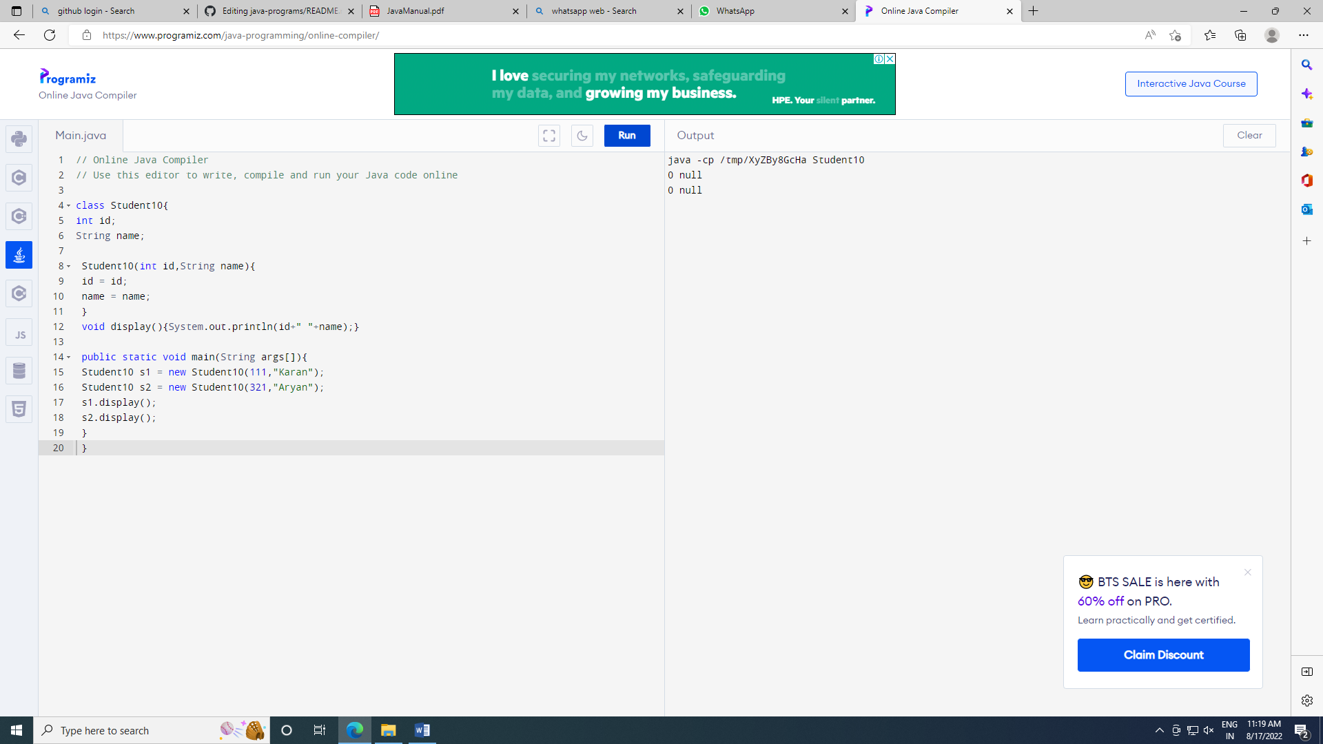
Task: Open the SQL database sidebar icon
Action: click(19, 371)
